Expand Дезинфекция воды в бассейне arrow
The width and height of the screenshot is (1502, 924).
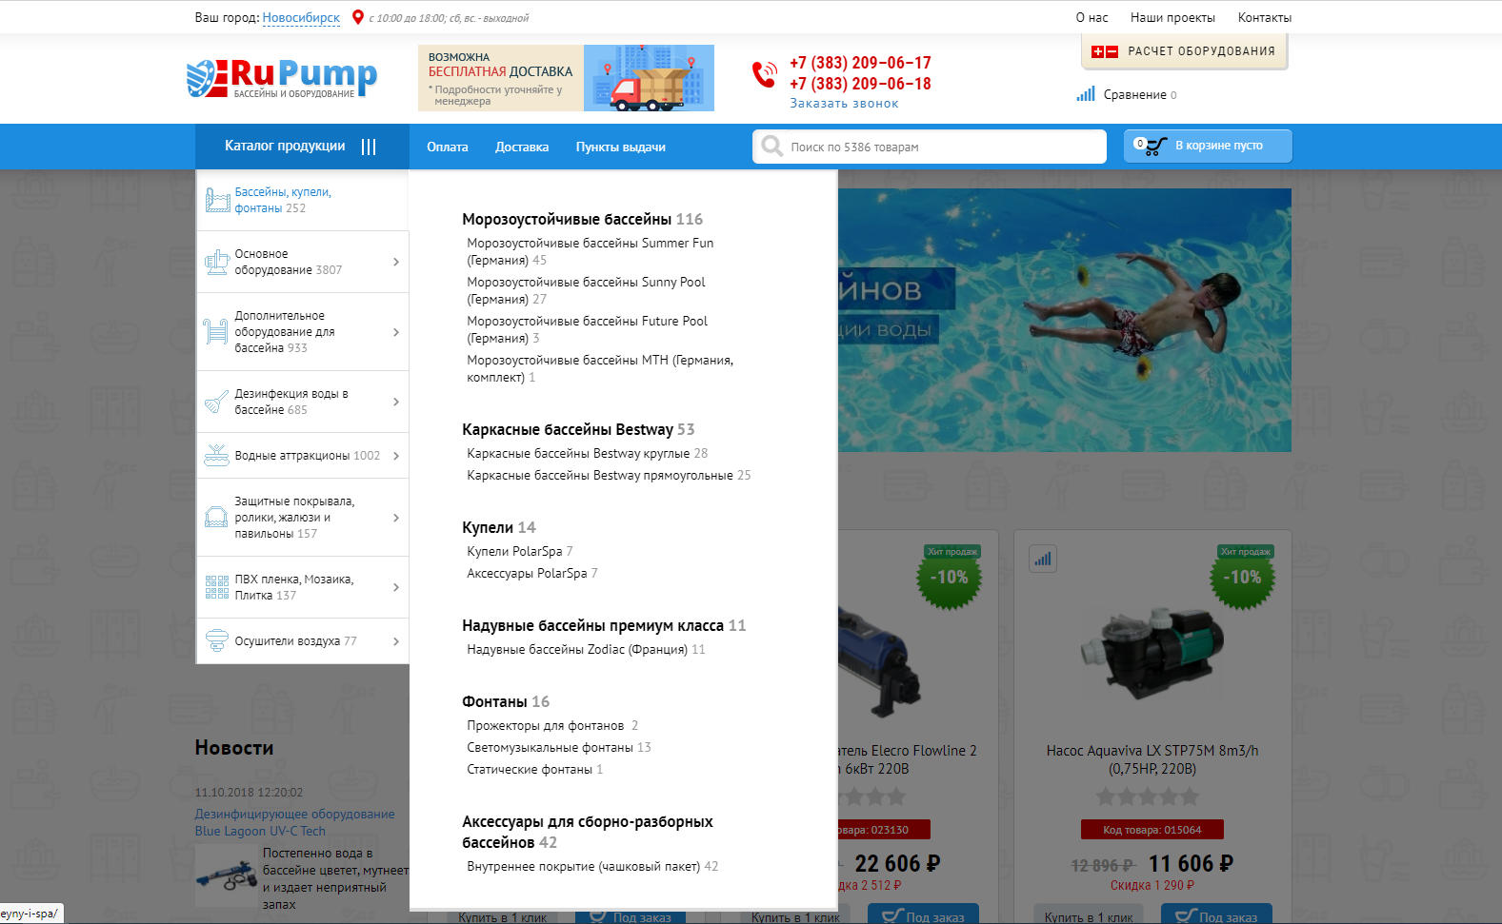pos(396,402)
